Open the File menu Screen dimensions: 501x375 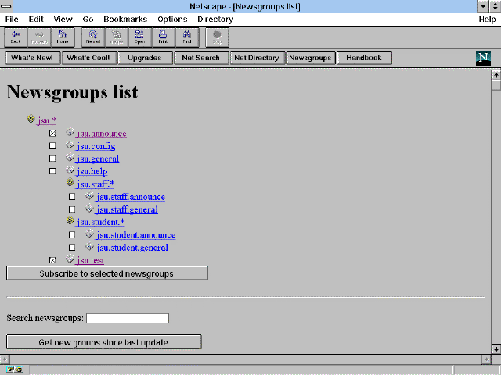12,20
